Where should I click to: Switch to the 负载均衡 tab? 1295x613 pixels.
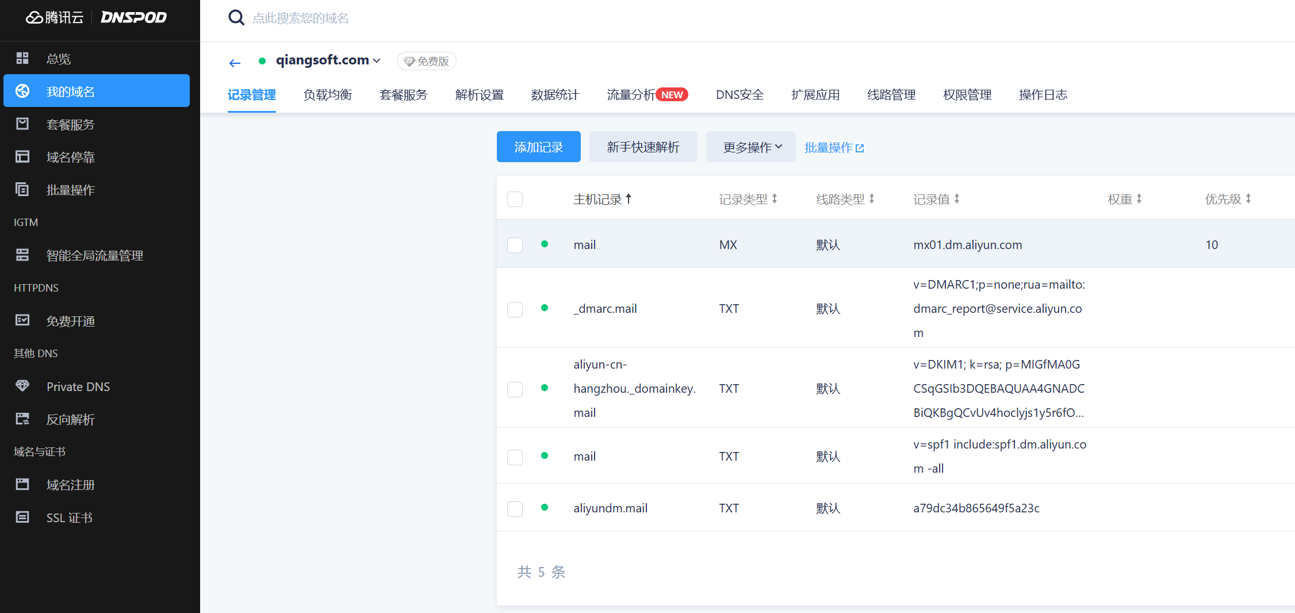(x=328, y=95)
